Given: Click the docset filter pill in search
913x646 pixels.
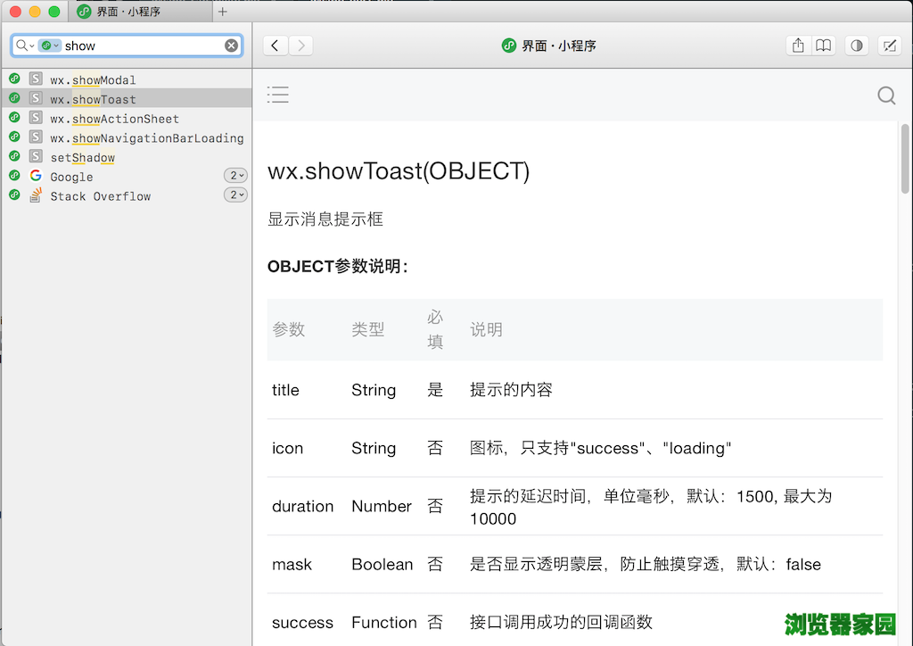Looking at the screenshot, I should [x=50, y=46].
